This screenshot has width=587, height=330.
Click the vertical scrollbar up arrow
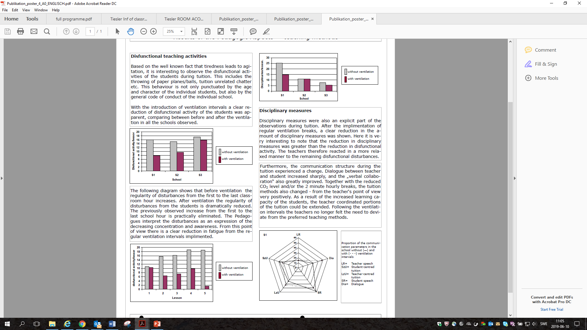[x=510, y=42]
